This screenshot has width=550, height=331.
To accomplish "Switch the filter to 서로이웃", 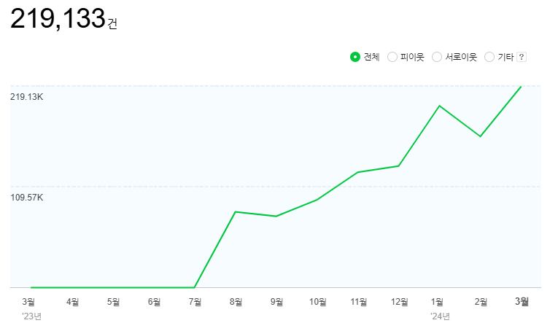I will point(438,57).
